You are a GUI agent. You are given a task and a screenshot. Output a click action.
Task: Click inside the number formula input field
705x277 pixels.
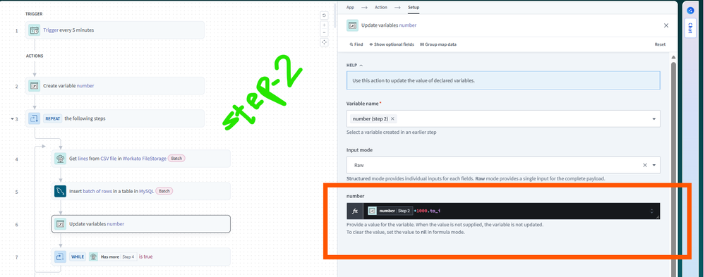click(x=511, y=211)
